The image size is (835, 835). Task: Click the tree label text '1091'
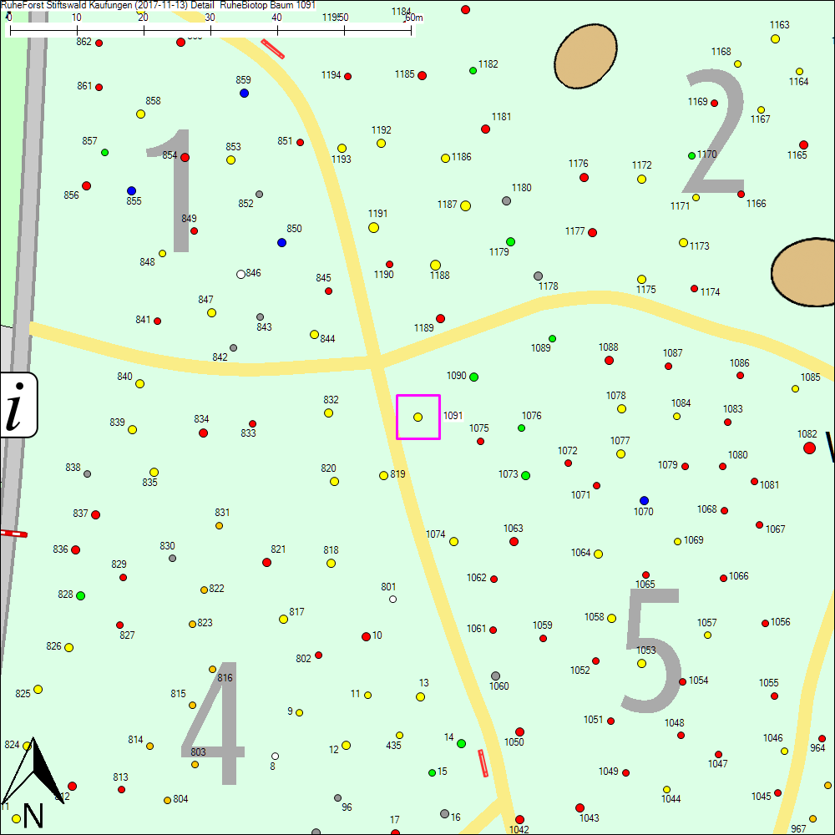coord(453,415)
